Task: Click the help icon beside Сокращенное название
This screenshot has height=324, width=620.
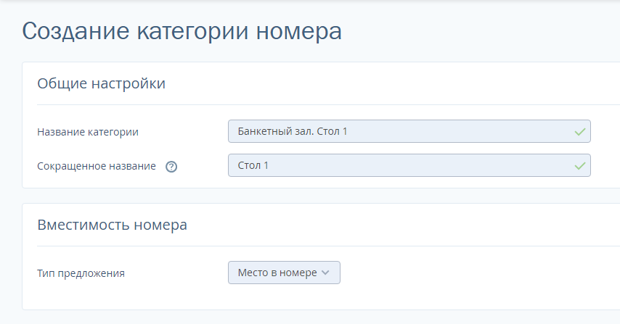Action: coord(171,166)
